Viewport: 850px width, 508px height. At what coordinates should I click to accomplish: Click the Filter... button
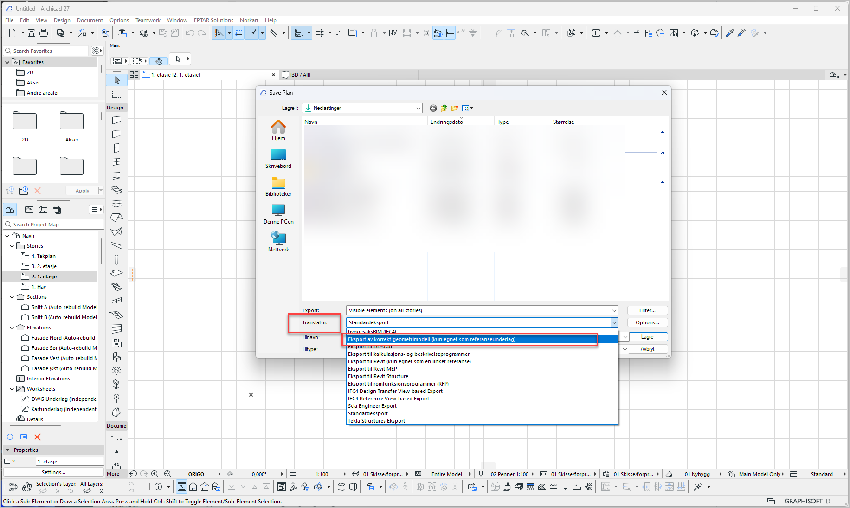point(647,310)
